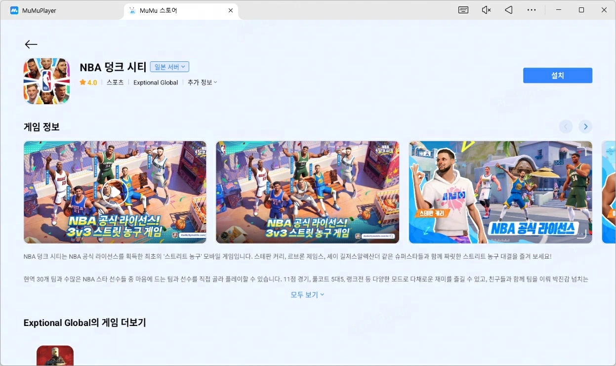Open the Exptional Global developer link
616x366 pixels.
point(156,82)
